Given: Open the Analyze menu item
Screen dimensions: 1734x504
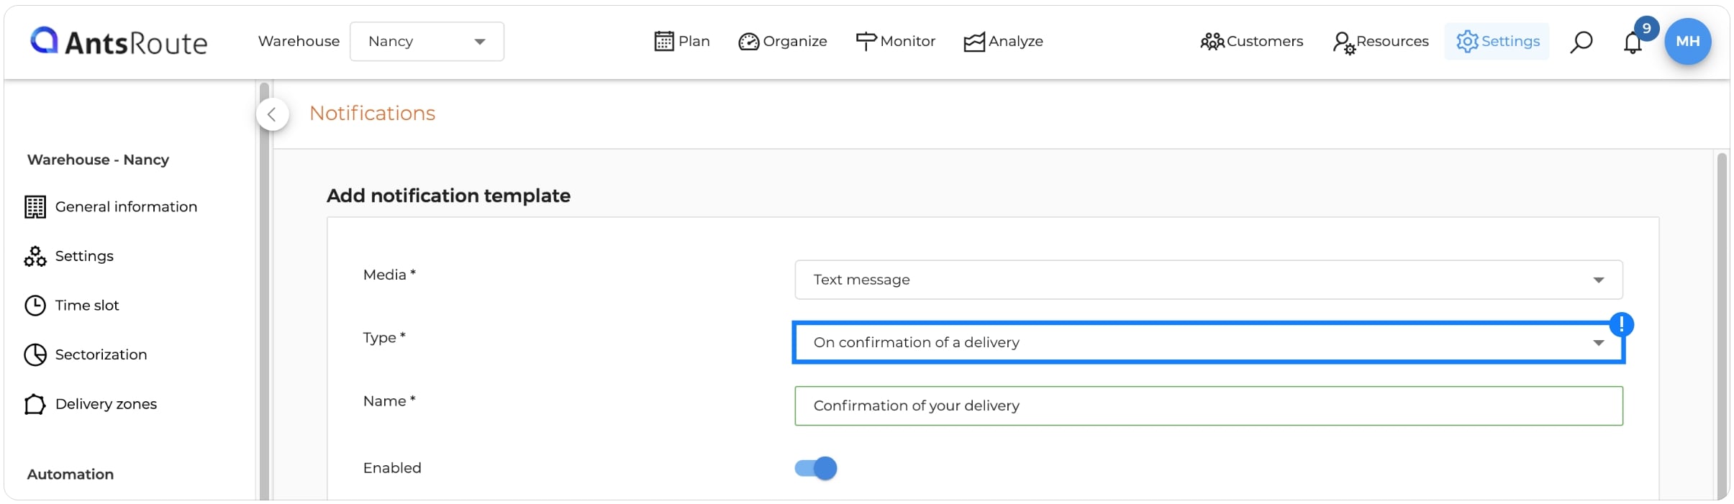Looking at the screenshot, I should click(1004, 41).
